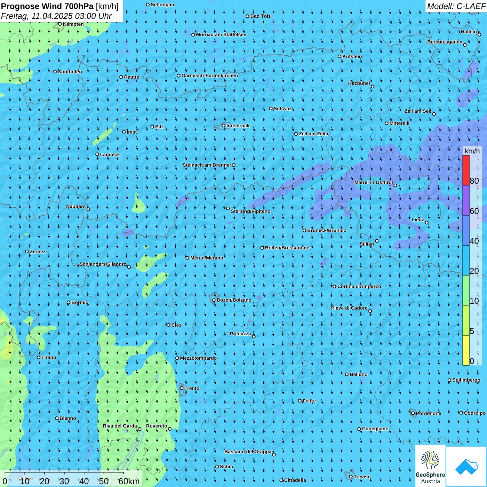Click the Kitzbühel city label

coord(359,83)
